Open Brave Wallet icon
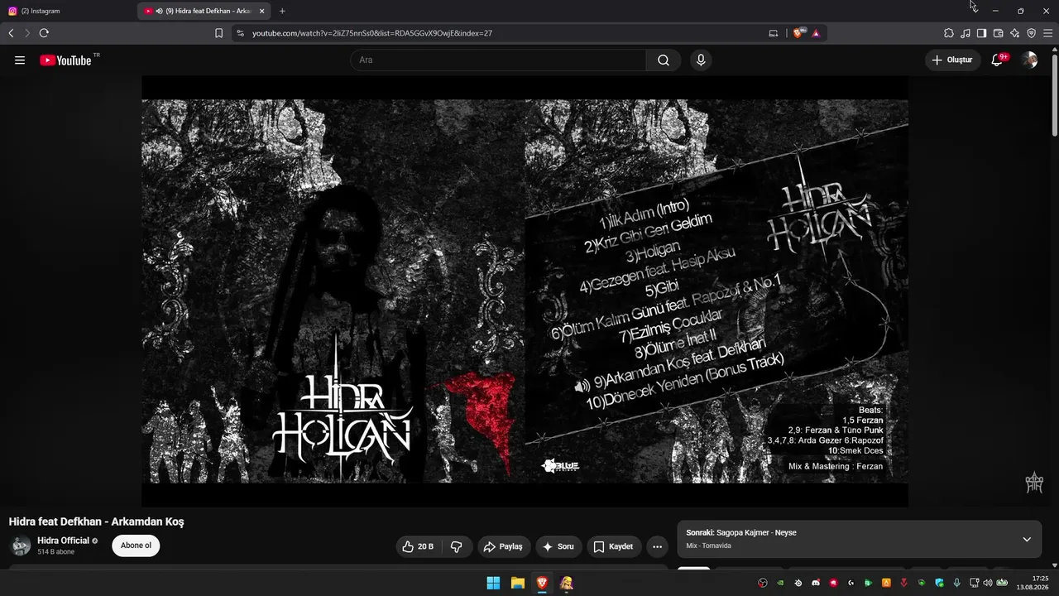This screenshot has height=596, width=1059. coord(998,33)
